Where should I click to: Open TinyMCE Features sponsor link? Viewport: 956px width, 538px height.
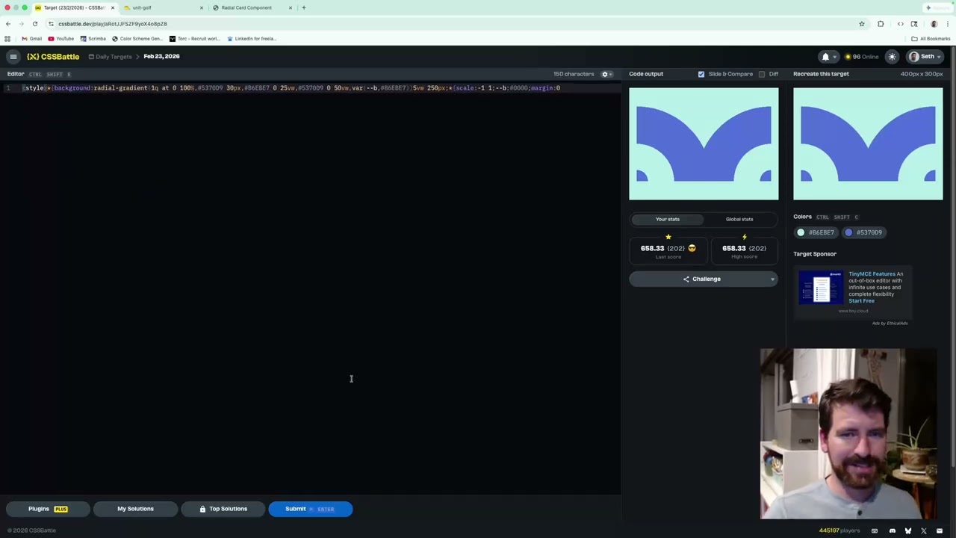click(871, 274)
